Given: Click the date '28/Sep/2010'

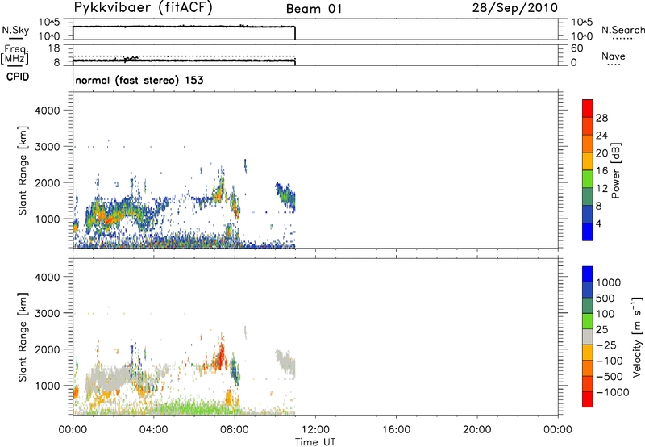Looking at the screenshot, I should (x=514, y=8).
